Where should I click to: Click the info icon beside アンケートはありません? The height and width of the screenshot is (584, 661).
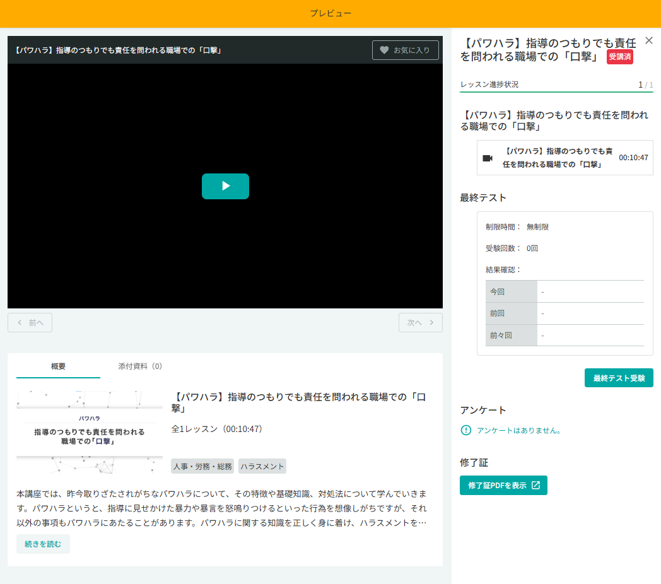466,430
